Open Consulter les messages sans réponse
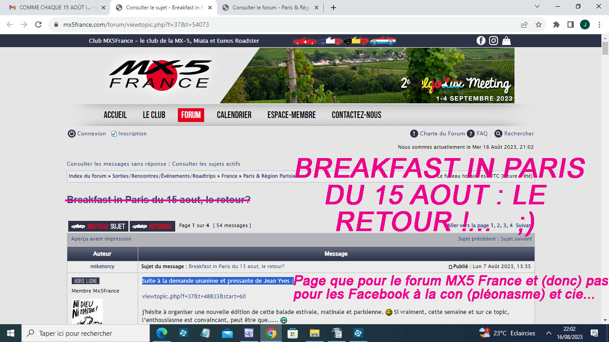This screenshot has height=342, width=609. tap(116, 164)
